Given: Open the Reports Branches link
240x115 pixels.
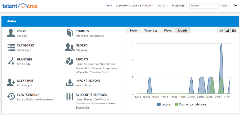Looking at the screenshot, I should pyautogui.click(x=100, y=64).
